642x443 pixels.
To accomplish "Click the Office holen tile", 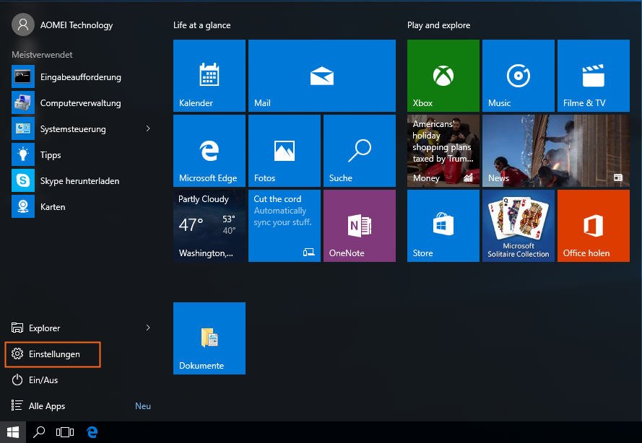I will click(x=593, y=226).
